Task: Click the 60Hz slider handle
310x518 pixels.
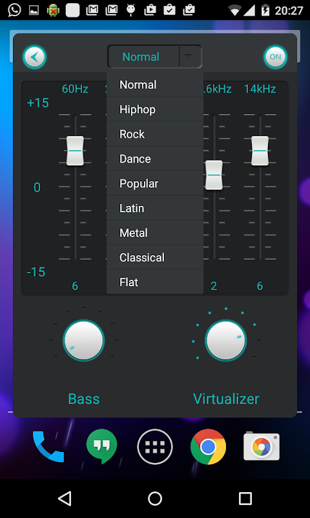Action: (x=75, y=151)
